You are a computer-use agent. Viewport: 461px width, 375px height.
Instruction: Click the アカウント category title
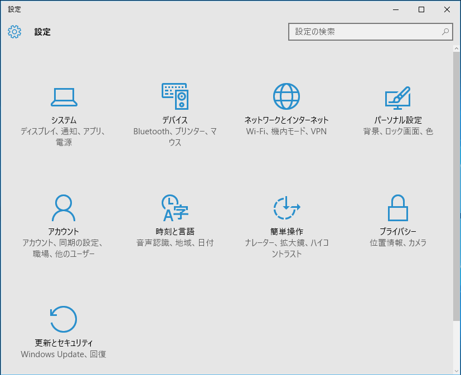click(64, 232)
